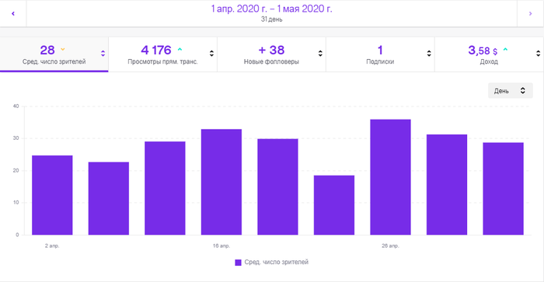The width and height of the screenshot is (544, 282).
Task: Click the 30 y-axis label
Action: [x=16, y=138]
